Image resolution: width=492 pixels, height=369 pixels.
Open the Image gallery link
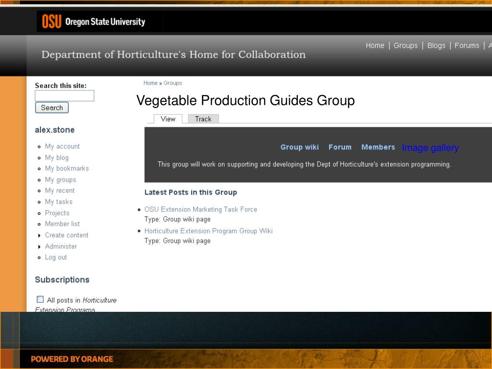coord(430,148)
